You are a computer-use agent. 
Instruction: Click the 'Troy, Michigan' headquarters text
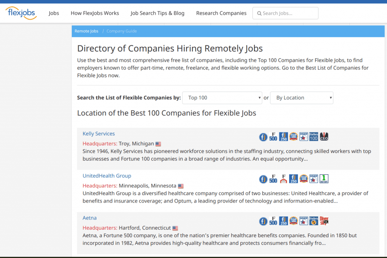click(x=136, y=144)
